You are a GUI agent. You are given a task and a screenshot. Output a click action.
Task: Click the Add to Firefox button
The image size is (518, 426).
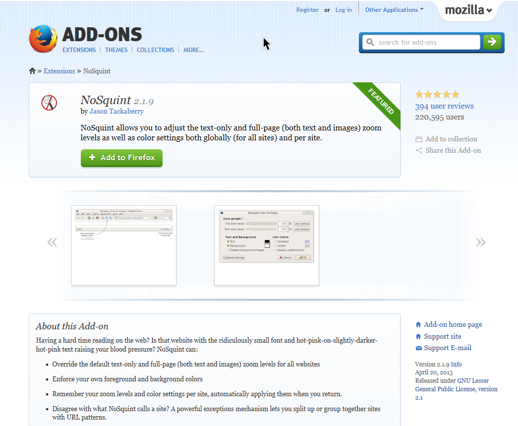click(121, 158)
